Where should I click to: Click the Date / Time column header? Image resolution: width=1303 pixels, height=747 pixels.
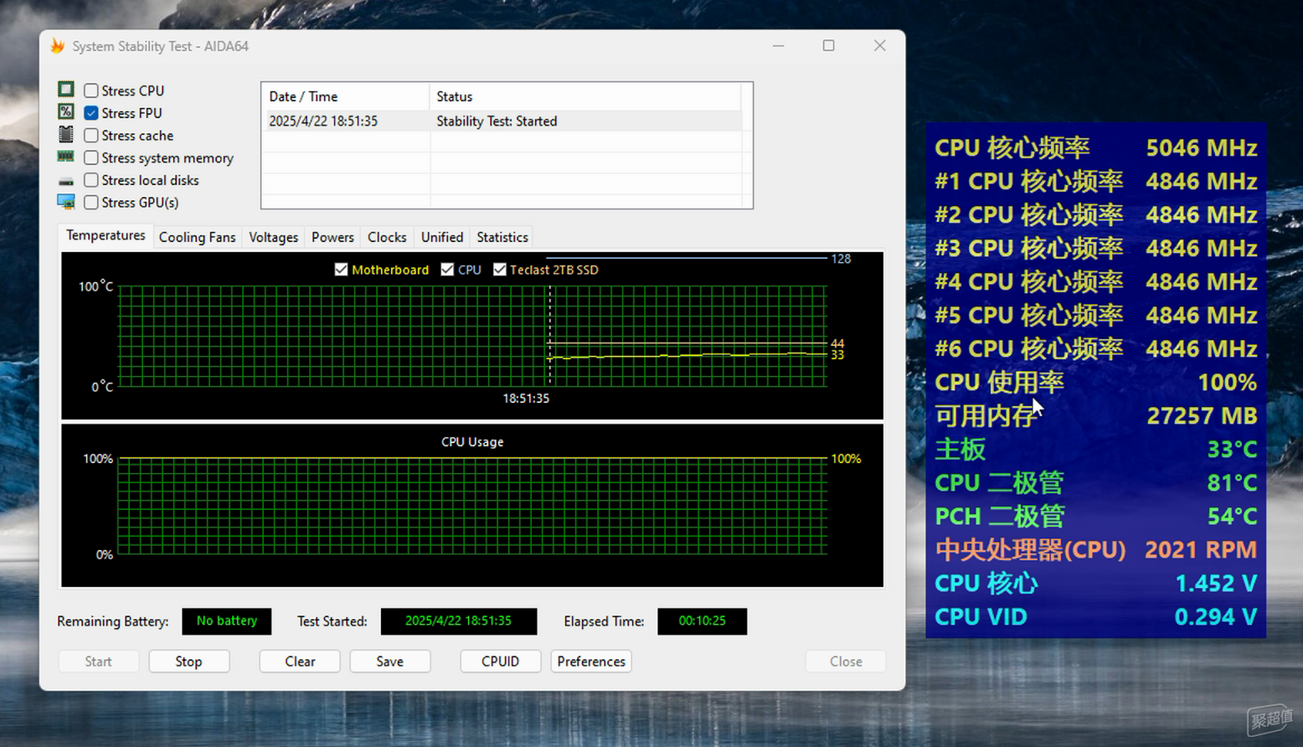[345, 97]
